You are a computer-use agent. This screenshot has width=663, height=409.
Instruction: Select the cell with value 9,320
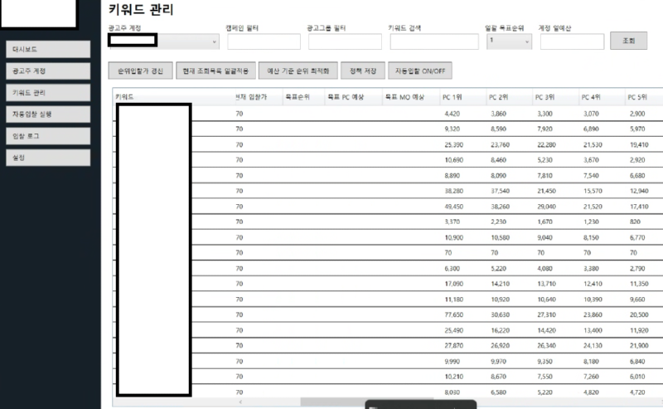[452, 129]
